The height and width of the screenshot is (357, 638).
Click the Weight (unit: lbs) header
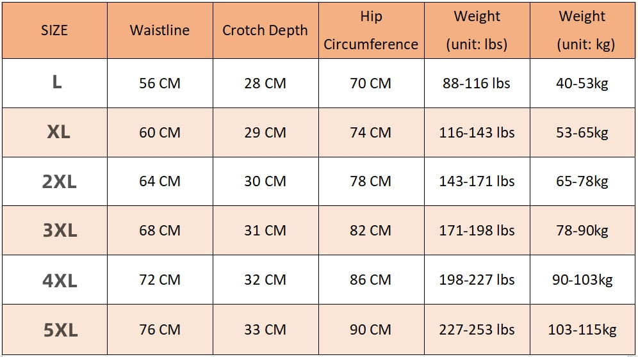(x=477, y=31)
